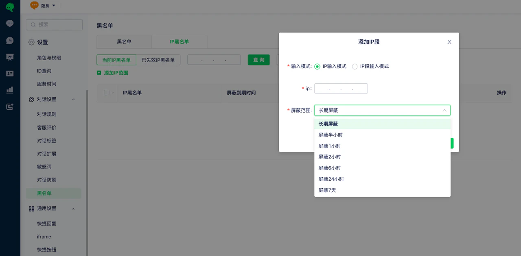The width and height of the screenshot is (521, 256).
Task: Open the chat conversations sidebar icon
Action: point(10,24)
